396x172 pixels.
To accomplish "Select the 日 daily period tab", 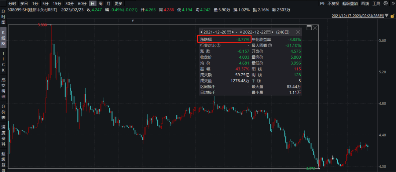I will coord(93,4).
